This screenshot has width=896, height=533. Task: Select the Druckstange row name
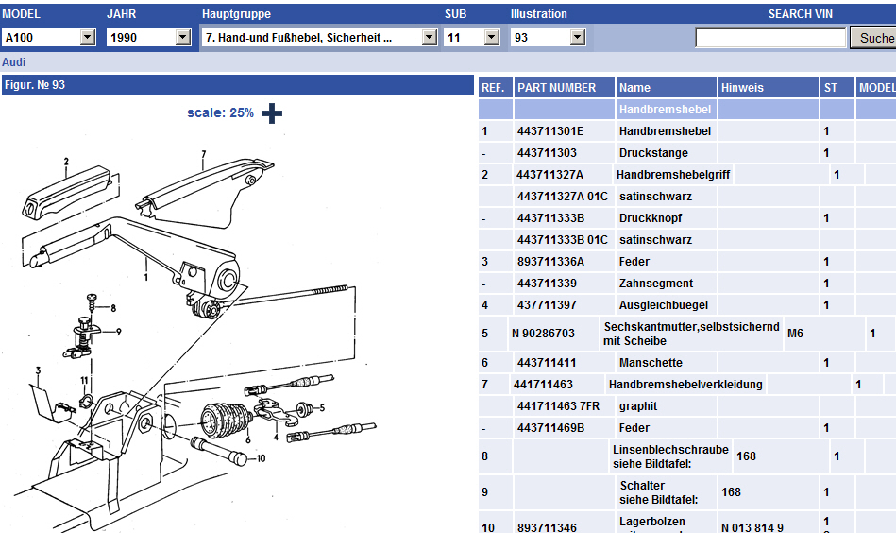tap(653, 153)
